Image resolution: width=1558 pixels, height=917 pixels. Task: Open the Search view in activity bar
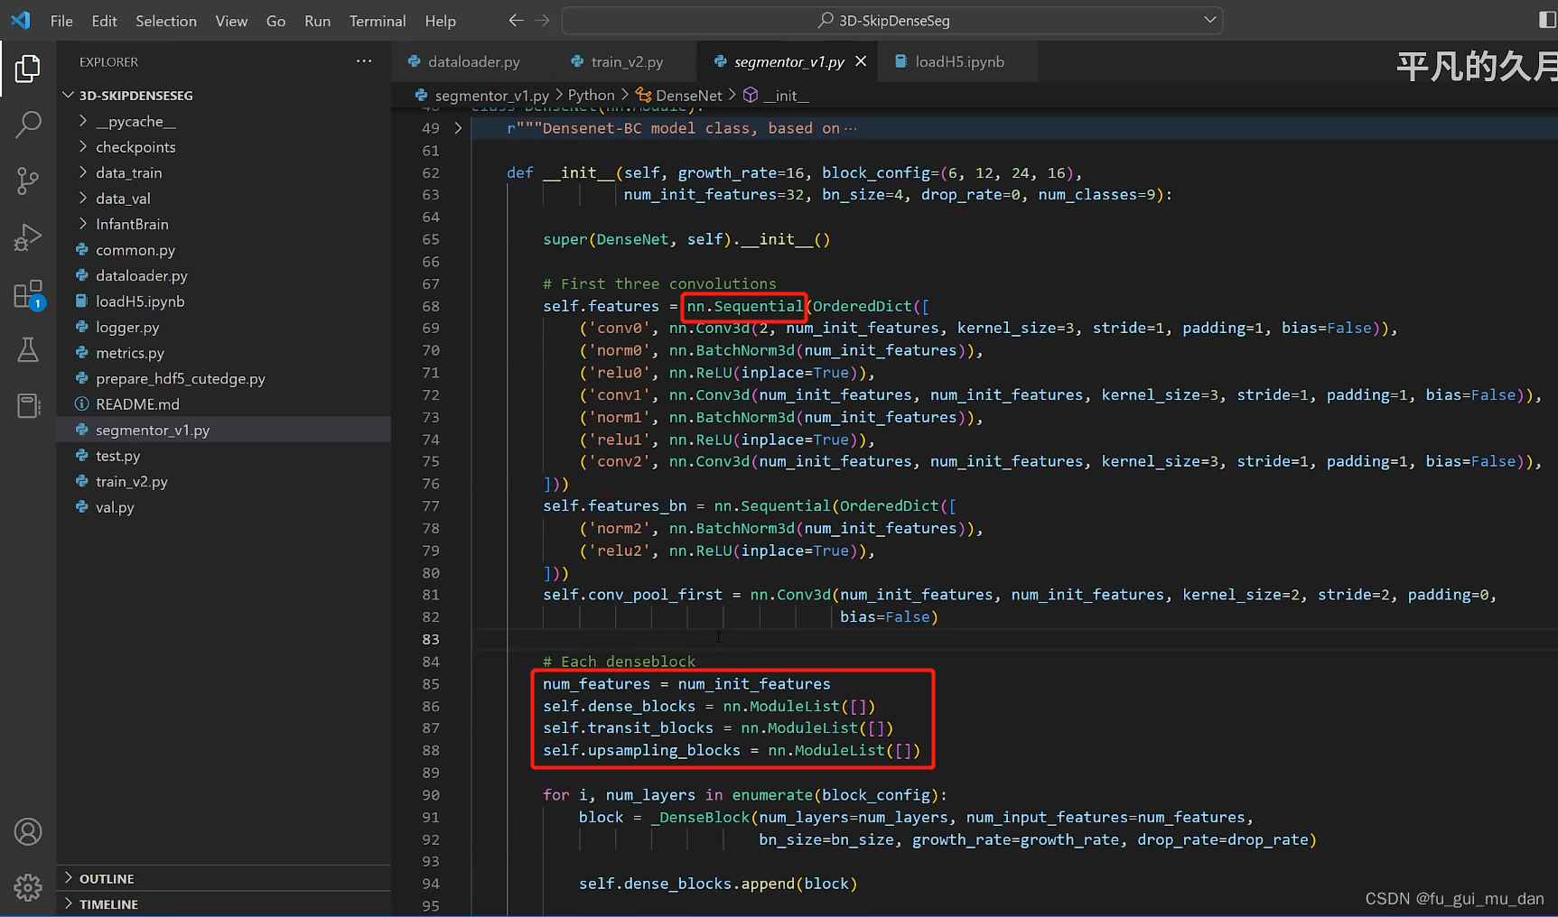(x=28, y=125)
